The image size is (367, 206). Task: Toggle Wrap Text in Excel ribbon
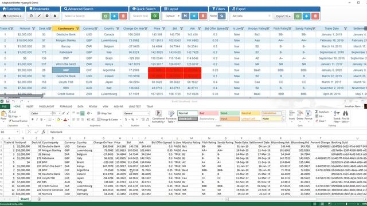coord(104,113)
